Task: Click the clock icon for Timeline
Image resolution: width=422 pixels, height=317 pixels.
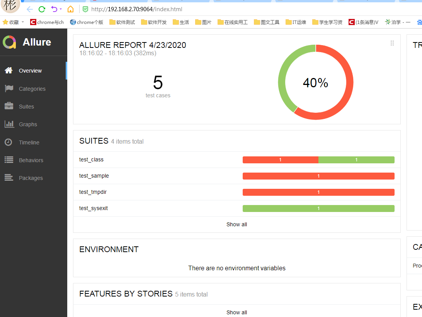Action: coord(9,142)
